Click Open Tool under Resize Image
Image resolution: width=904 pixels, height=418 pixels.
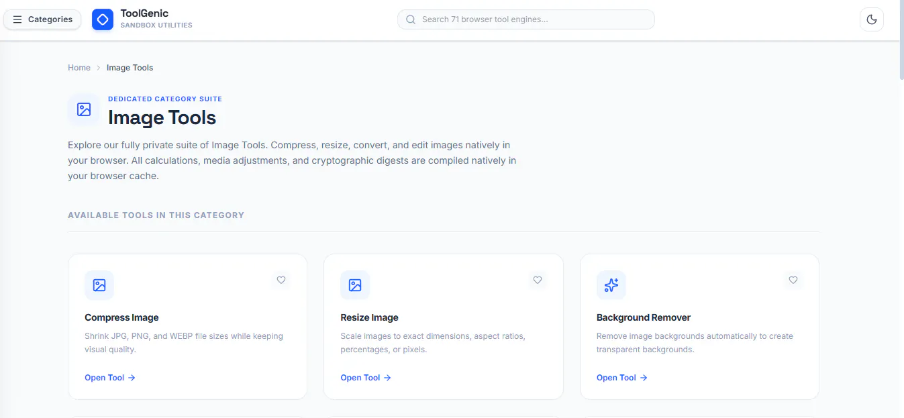366,378
